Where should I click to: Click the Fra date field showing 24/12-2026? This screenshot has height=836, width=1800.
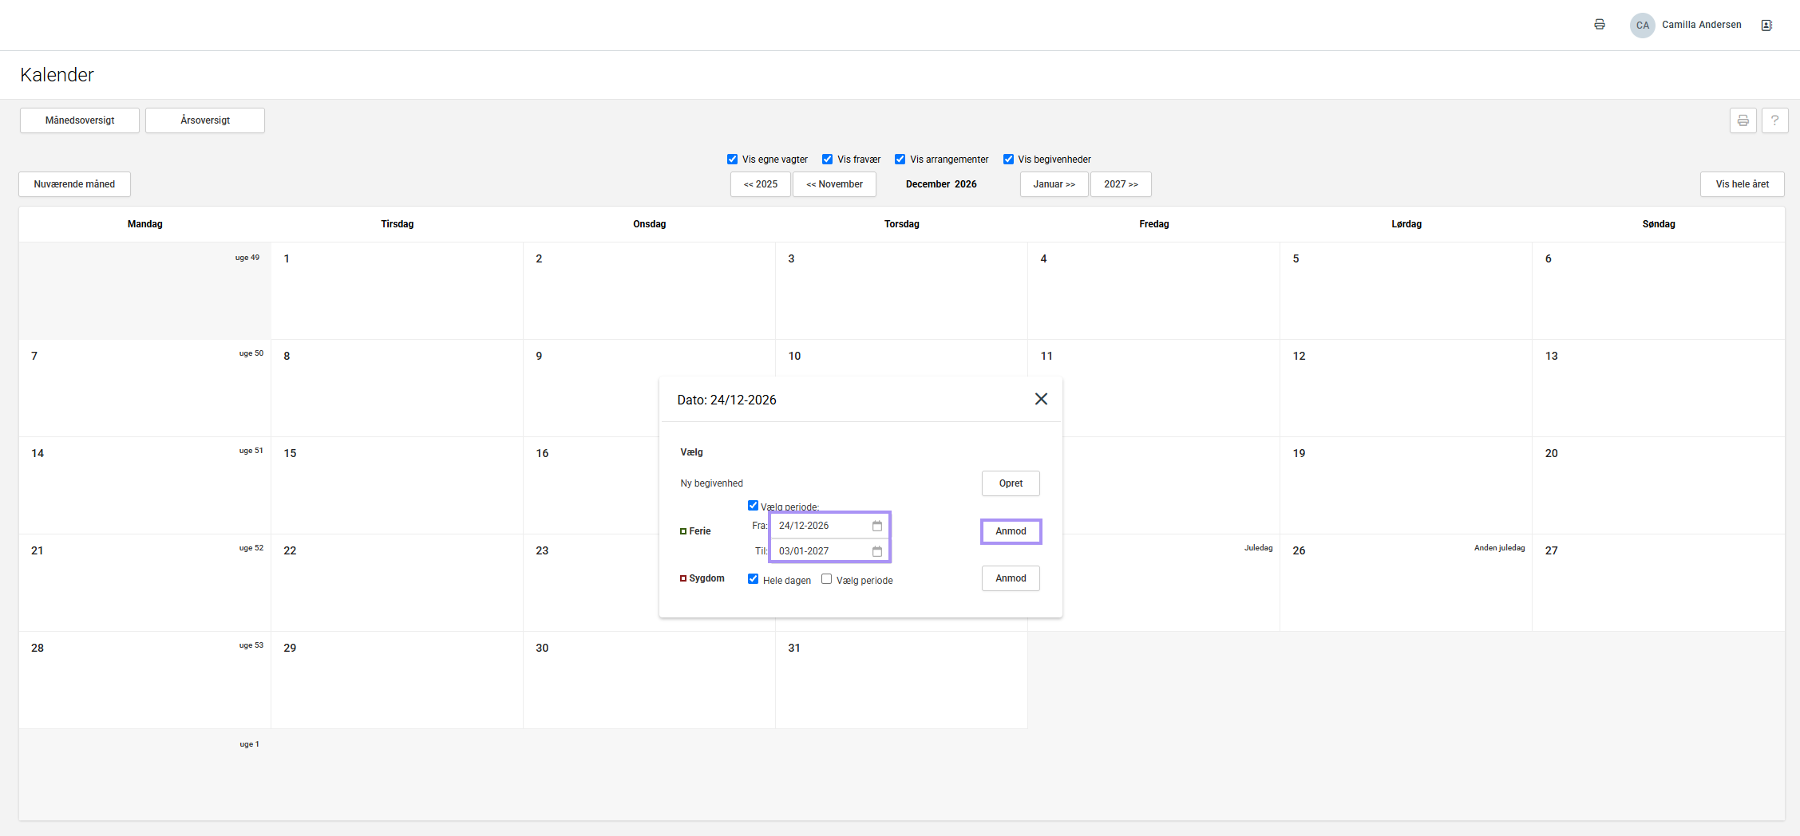[x=829, y=526]
